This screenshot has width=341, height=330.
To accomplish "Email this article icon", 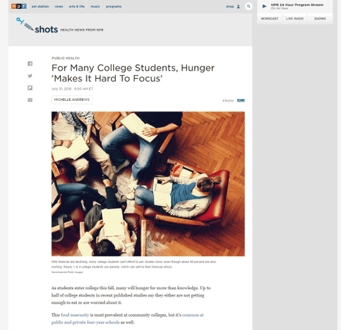I will [x=30, y=100].
